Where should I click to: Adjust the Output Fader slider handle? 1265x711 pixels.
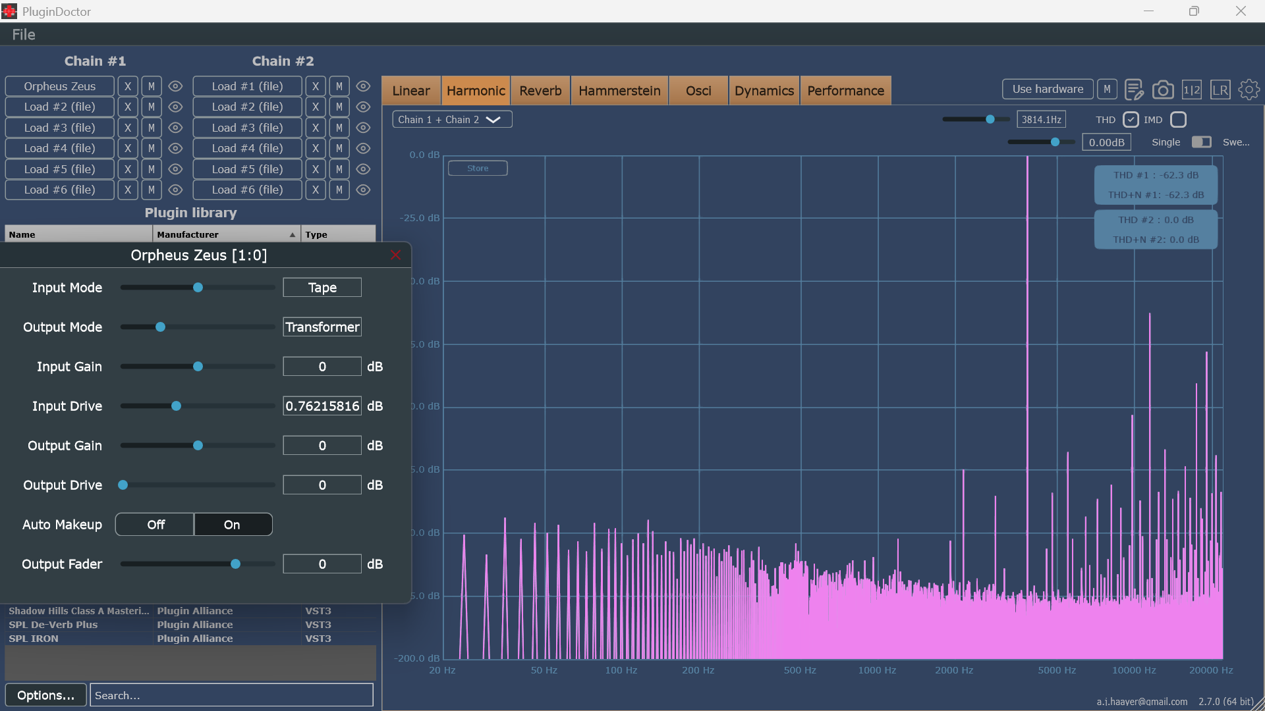point(235,564)
